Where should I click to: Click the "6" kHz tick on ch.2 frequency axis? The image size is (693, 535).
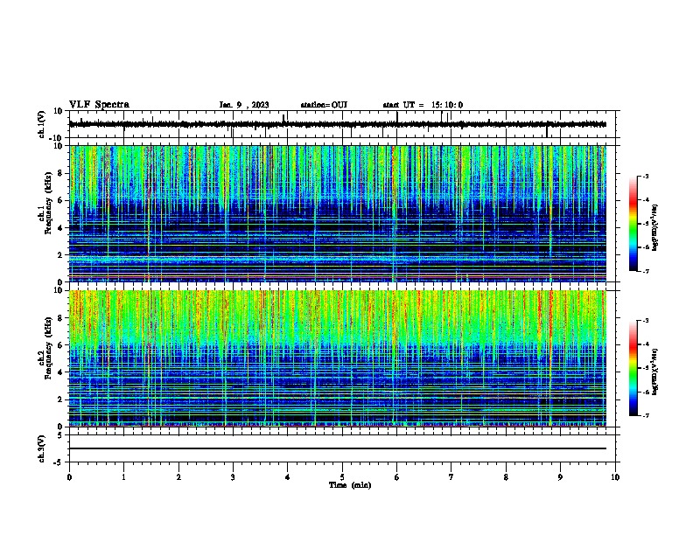[62, 344]
